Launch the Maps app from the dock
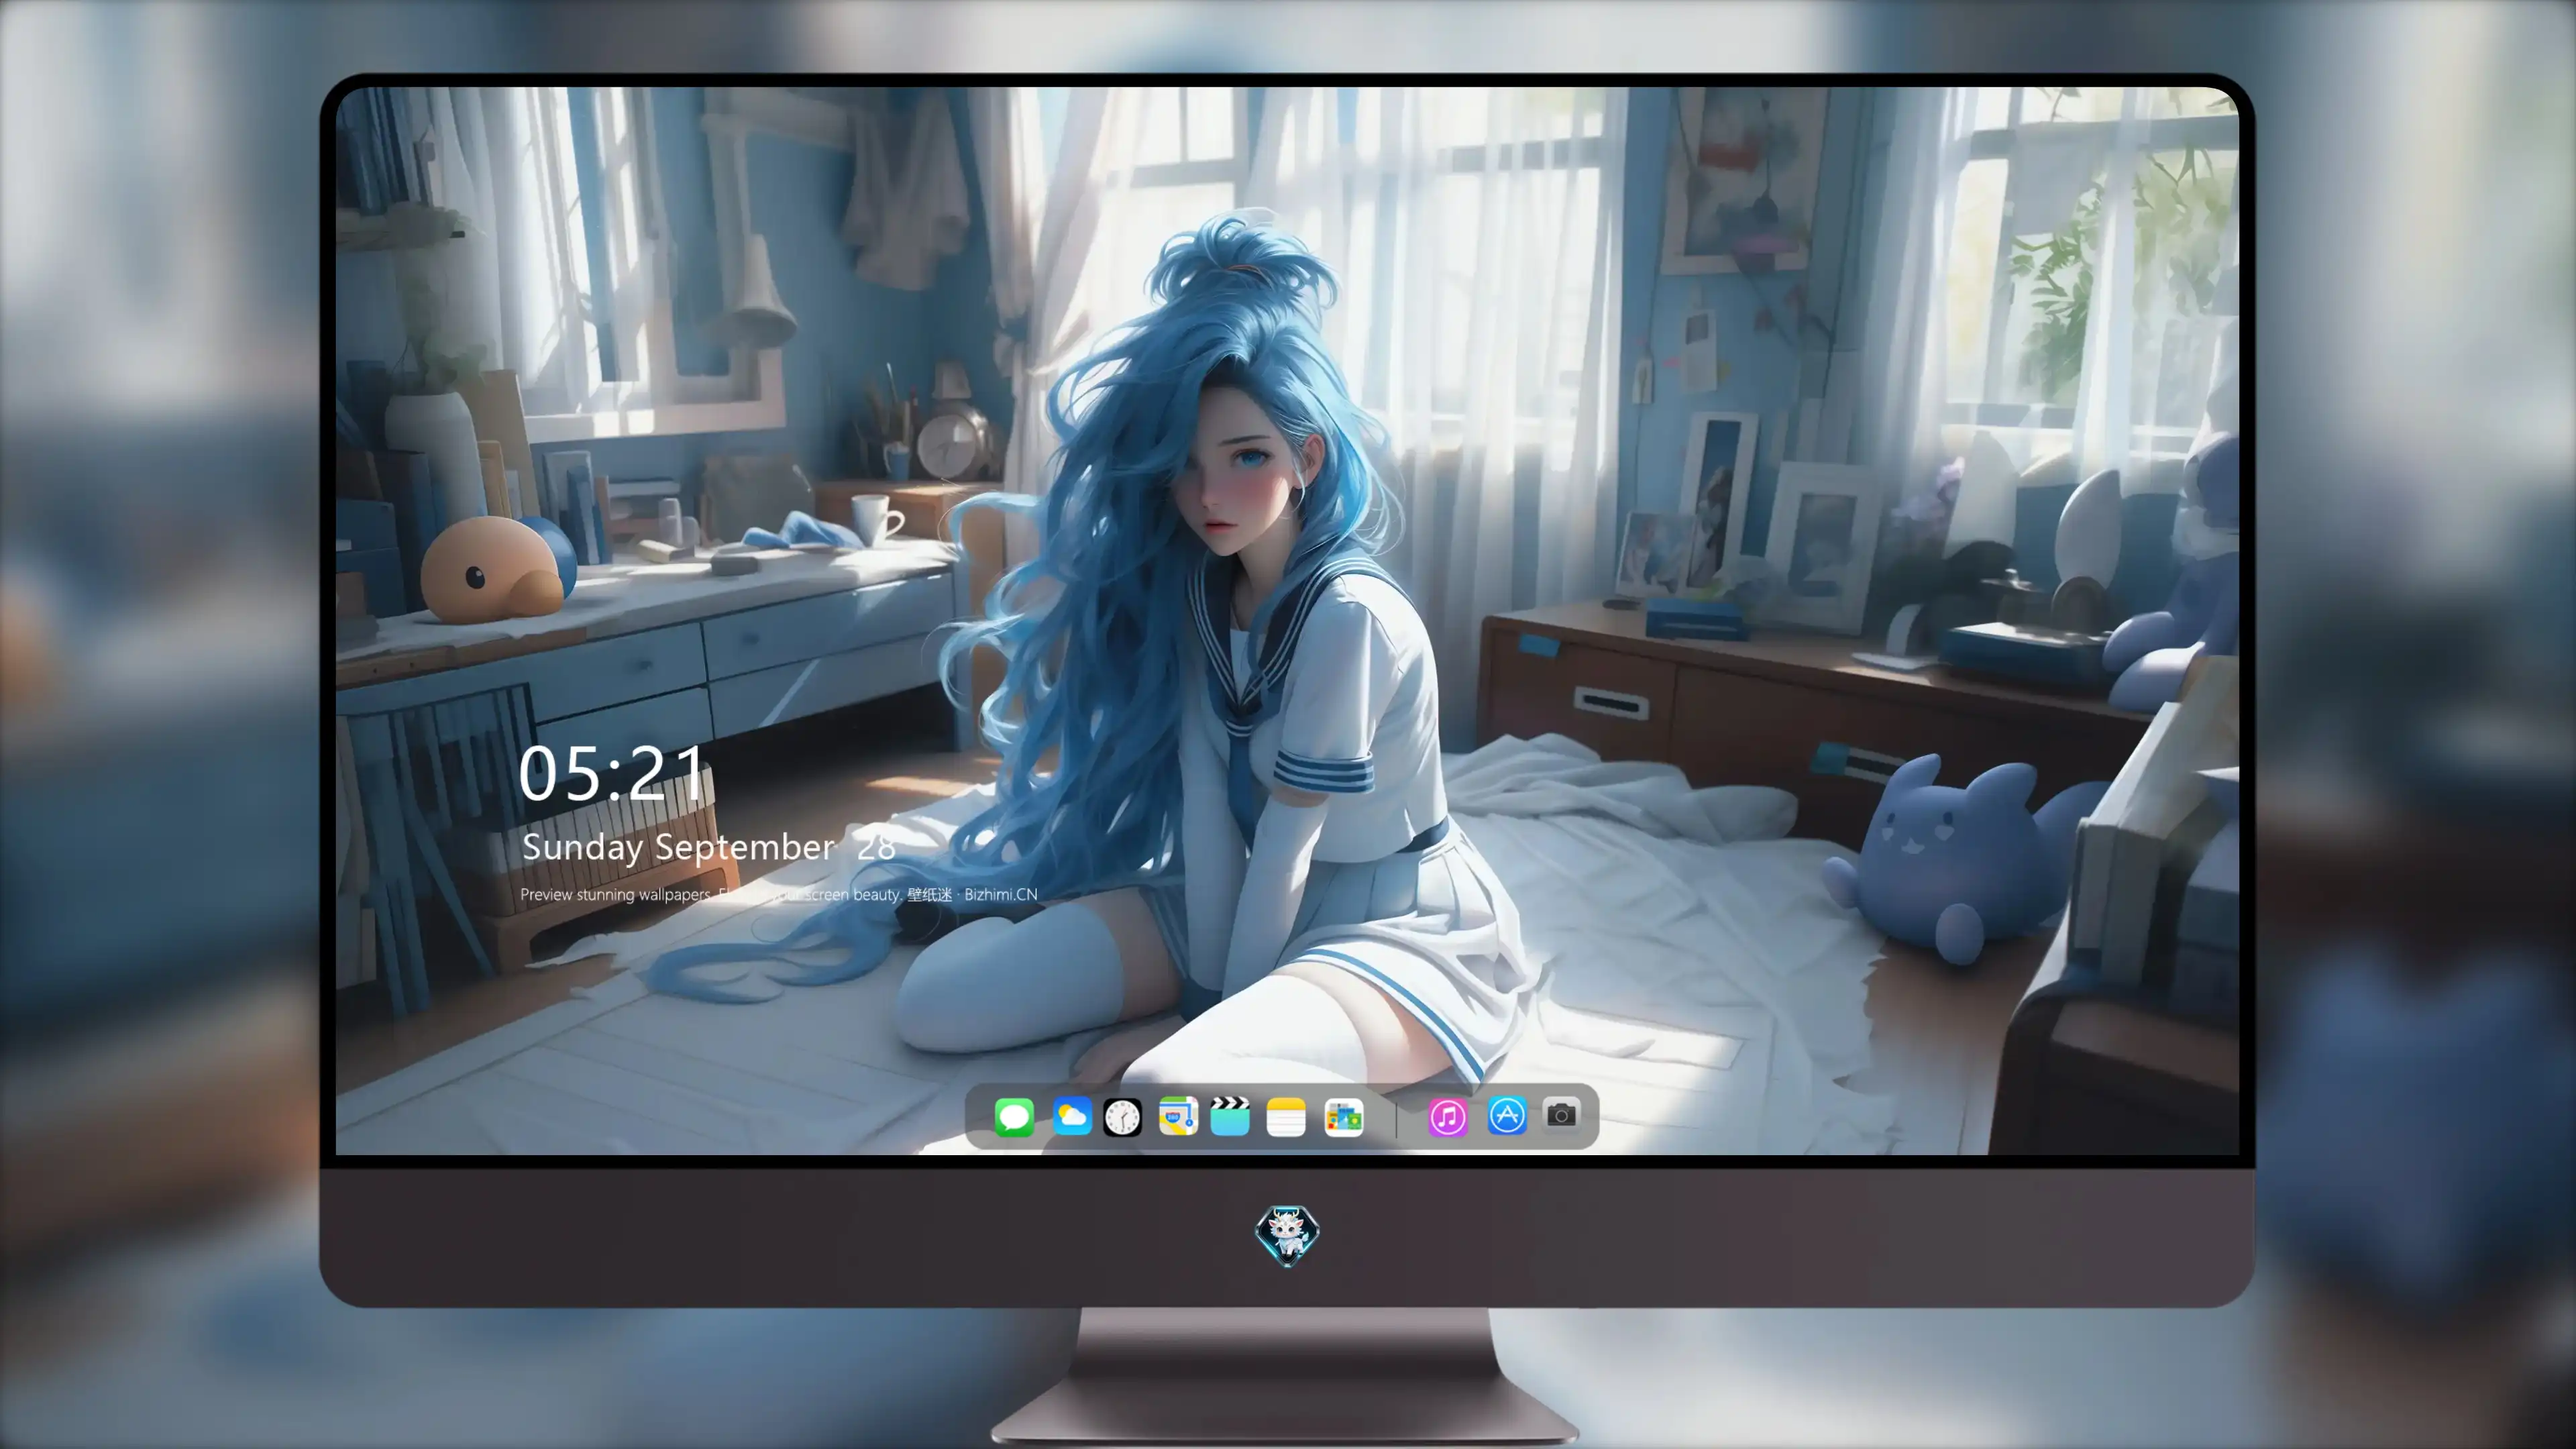Image resolution: width=2576 pixels, height=1449 pixels. (1178, 1116)
